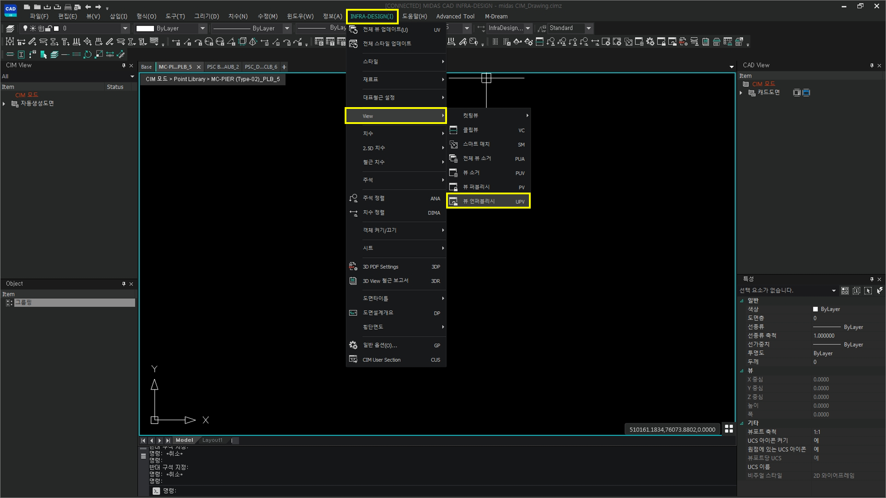886x498 pixels.
Task: Click the Advanced Tool menu
Action: 455,16
